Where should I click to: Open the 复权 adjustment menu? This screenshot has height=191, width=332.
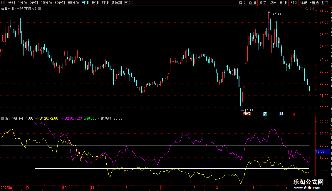(242, 3)
